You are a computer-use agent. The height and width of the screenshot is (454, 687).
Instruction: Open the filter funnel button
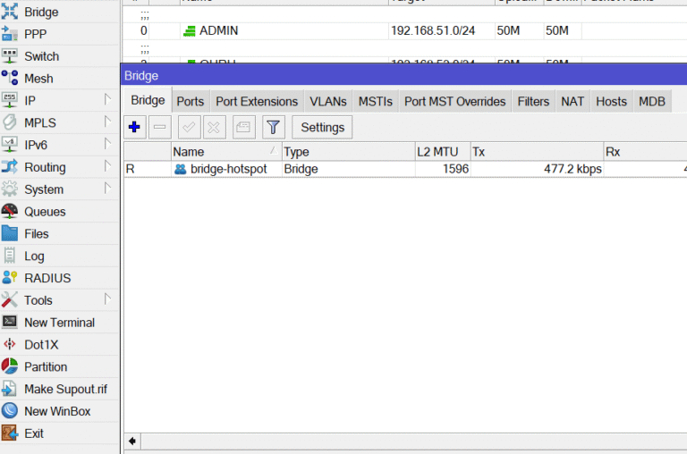point(274,128)
